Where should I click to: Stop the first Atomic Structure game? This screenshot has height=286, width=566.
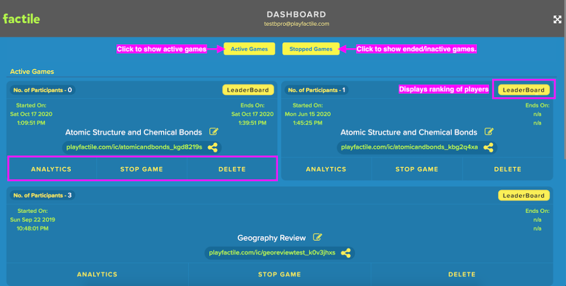point(141,169)
